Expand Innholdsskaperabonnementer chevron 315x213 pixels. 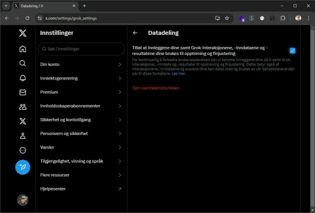click(x=119, y=106)
